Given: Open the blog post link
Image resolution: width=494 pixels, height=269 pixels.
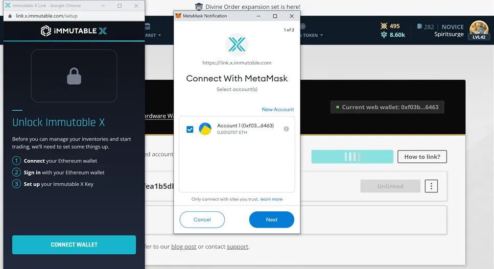Looking at the screenshot, I should [184, 247].
